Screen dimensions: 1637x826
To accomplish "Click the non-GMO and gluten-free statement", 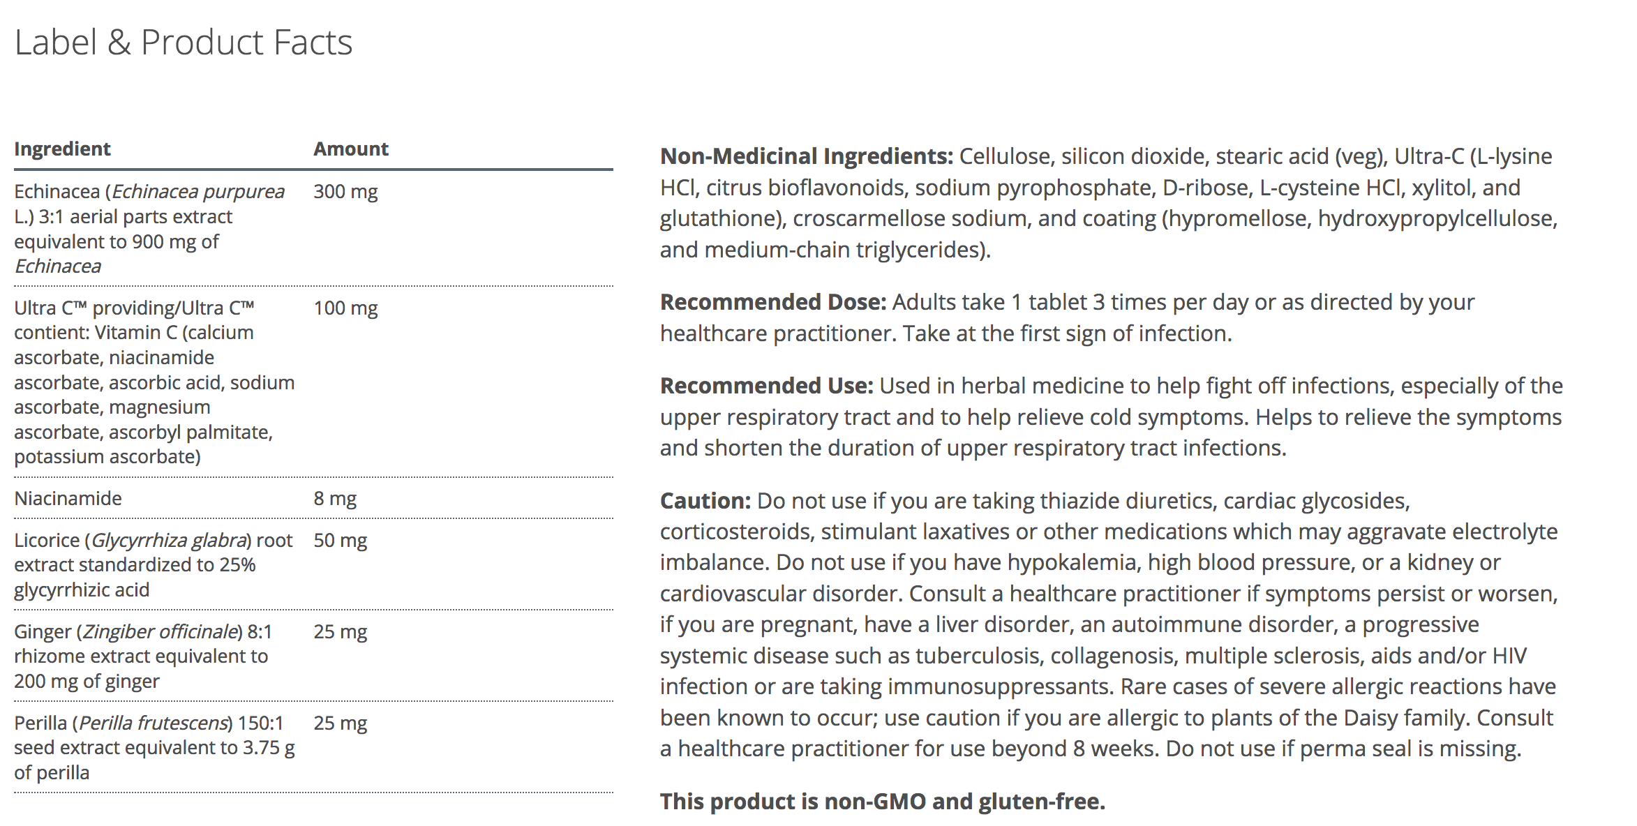I will pos(882,802).
